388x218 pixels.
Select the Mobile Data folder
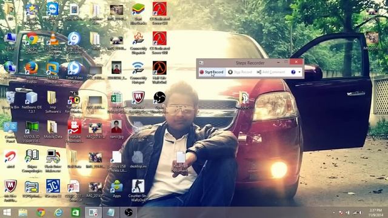(53, 130)
